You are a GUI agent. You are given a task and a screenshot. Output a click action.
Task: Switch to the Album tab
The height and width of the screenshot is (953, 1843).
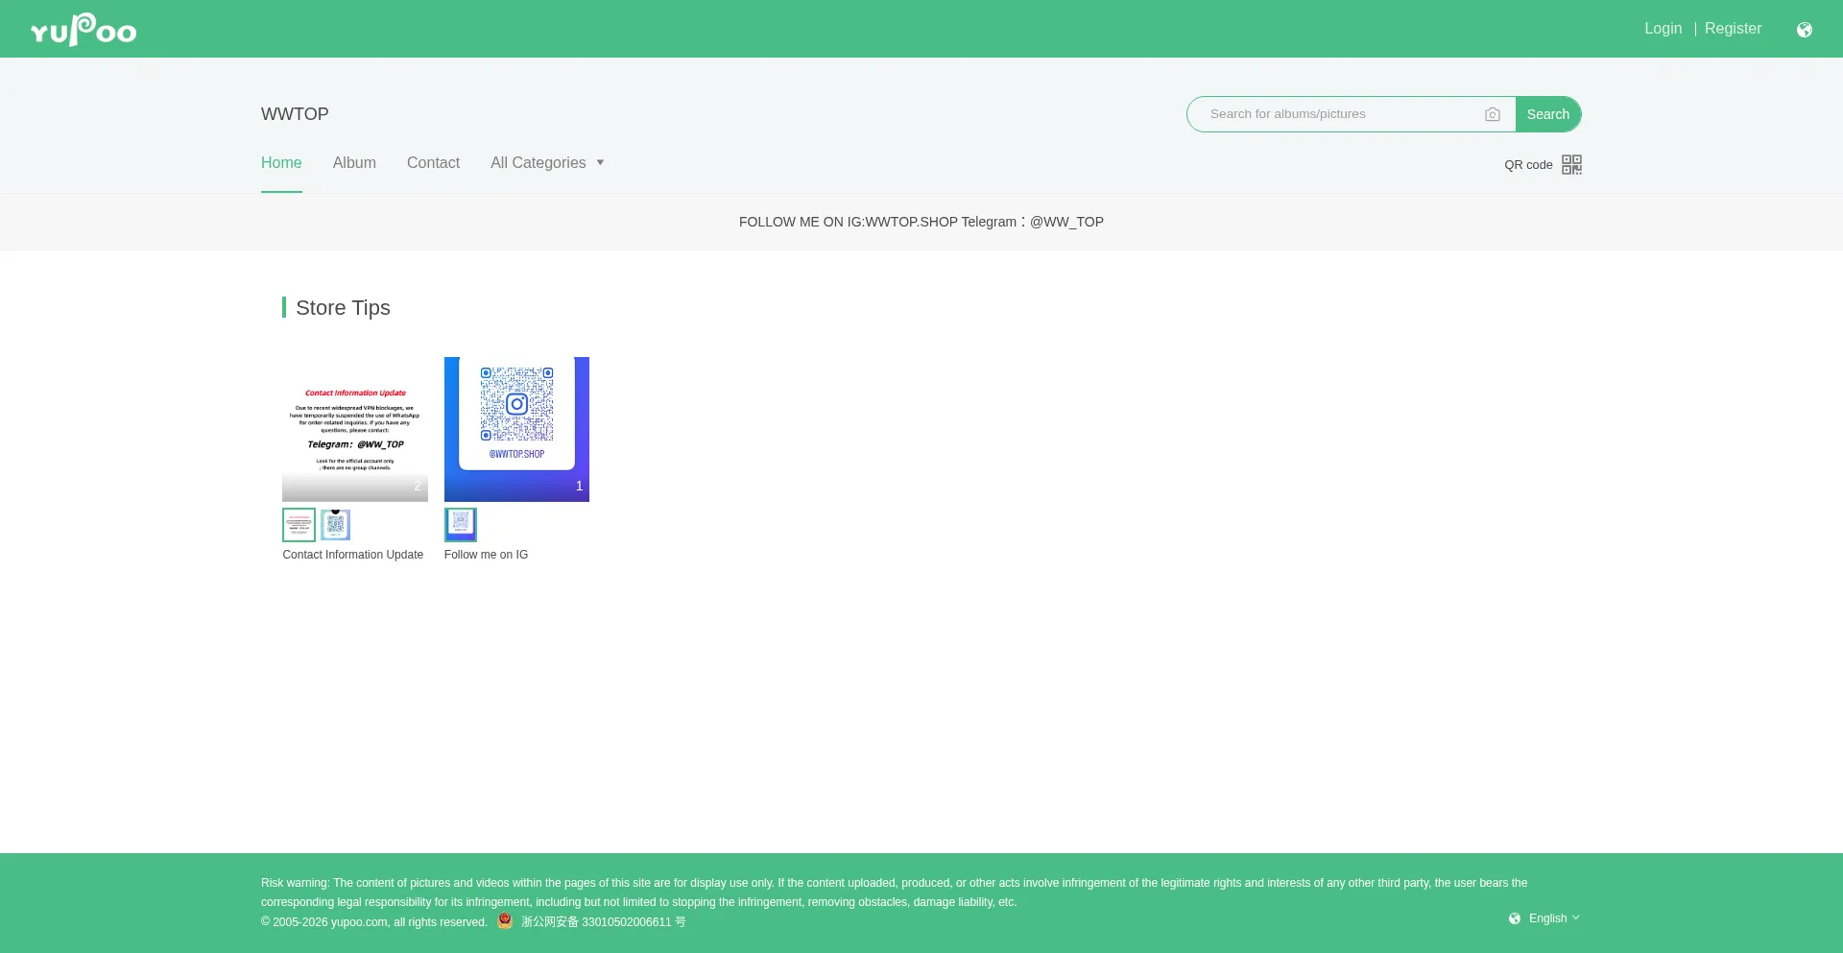point(354,163)
